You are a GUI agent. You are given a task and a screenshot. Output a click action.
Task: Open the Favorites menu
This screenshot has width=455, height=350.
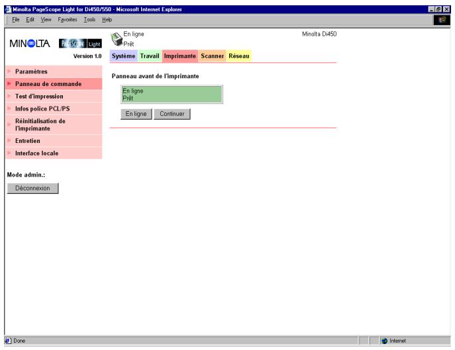(68, 19)
